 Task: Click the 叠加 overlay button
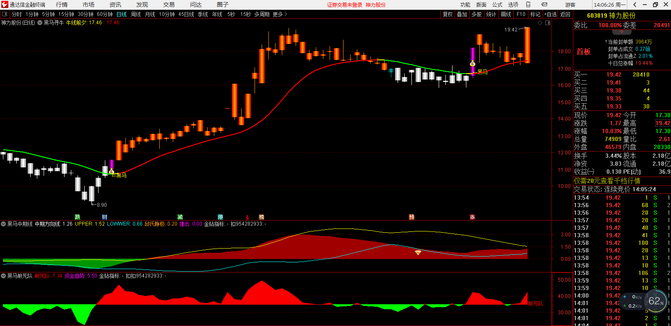click(462, 14)
